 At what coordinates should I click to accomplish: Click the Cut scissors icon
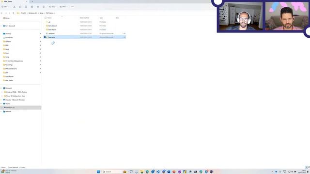coord(14,7)
